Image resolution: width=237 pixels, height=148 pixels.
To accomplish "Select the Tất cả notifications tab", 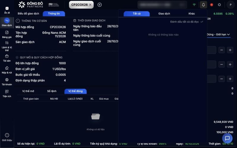I will pos(137,14).
